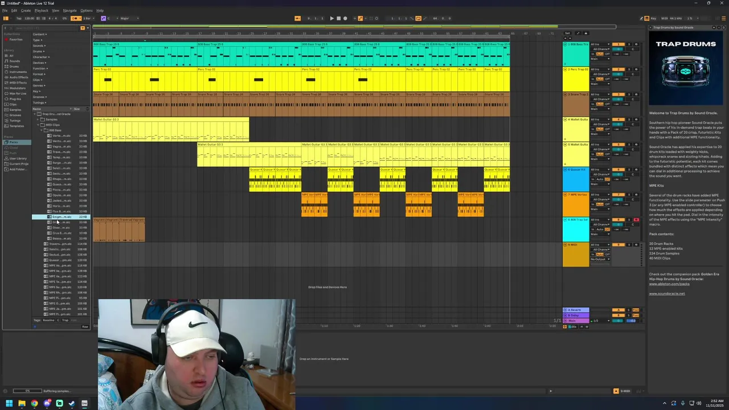729x410 pixels.
Task: Open the MIDI Effects category
Action: (18, 83)
